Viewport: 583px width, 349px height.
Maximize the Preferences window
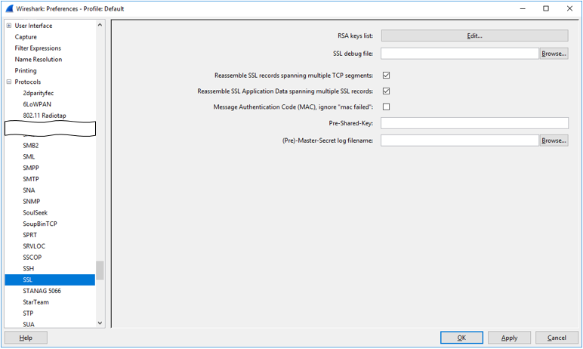[x=546, y=8]
